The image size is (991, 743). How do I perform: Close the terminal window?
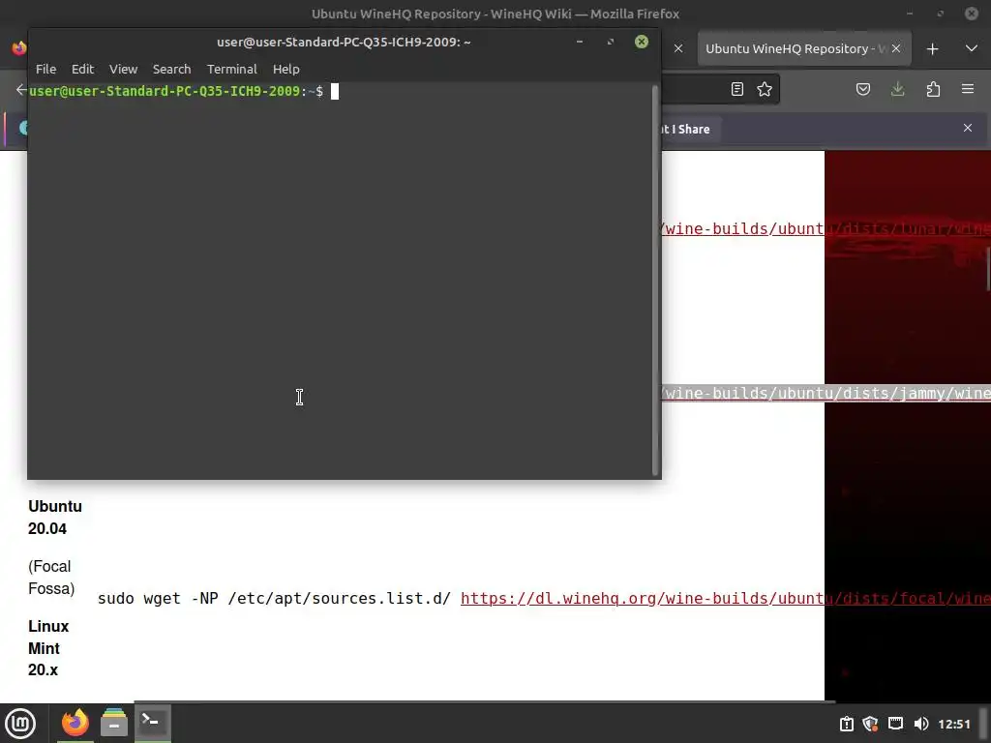642,42
